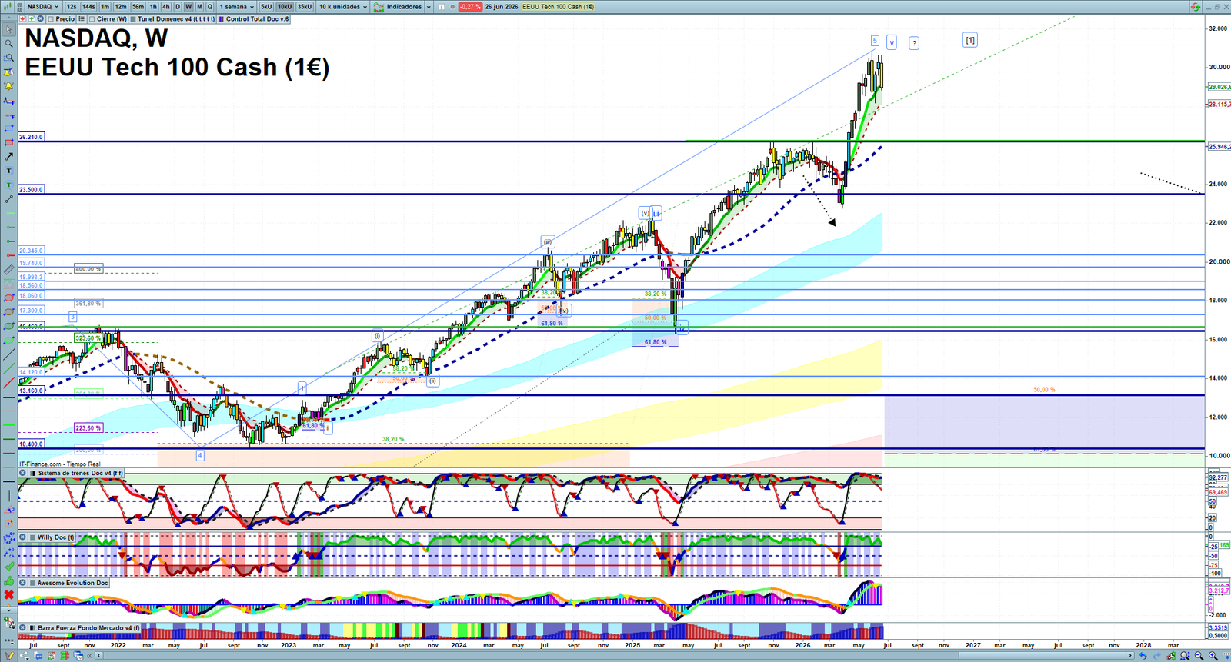Open Tunel Domenec v4 indicator settings
Screen dimensions: 1231x662
point(176,18)
